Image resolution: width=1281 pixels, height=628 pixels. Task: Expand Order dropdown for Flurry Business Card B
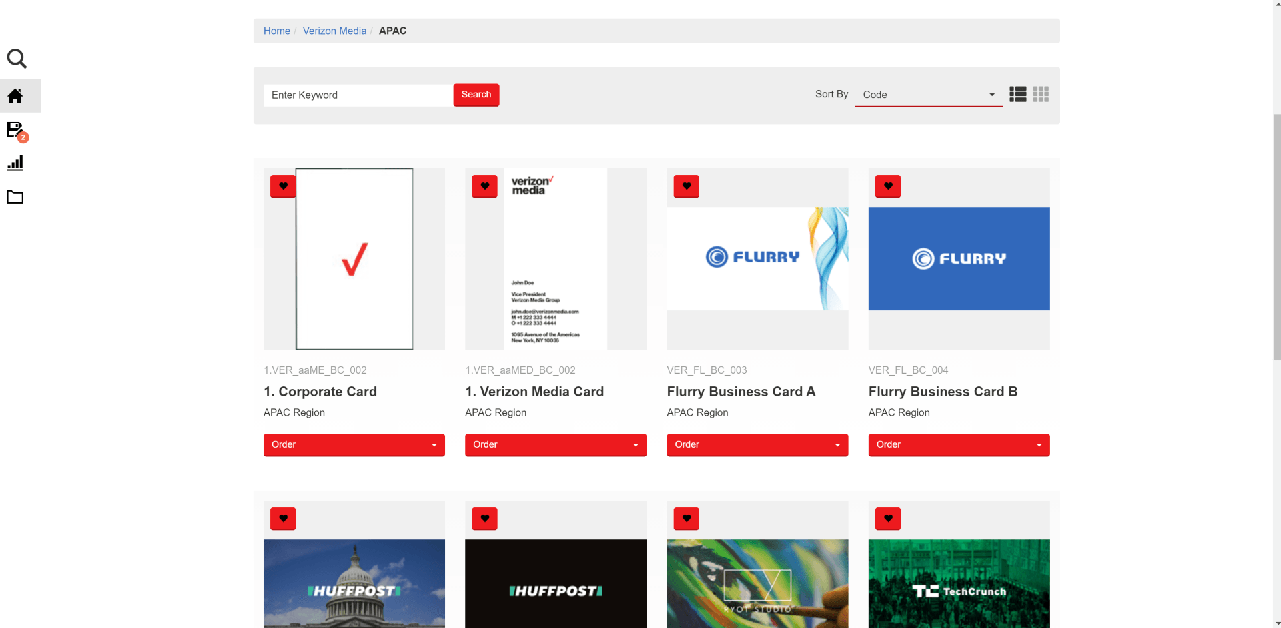959,445
